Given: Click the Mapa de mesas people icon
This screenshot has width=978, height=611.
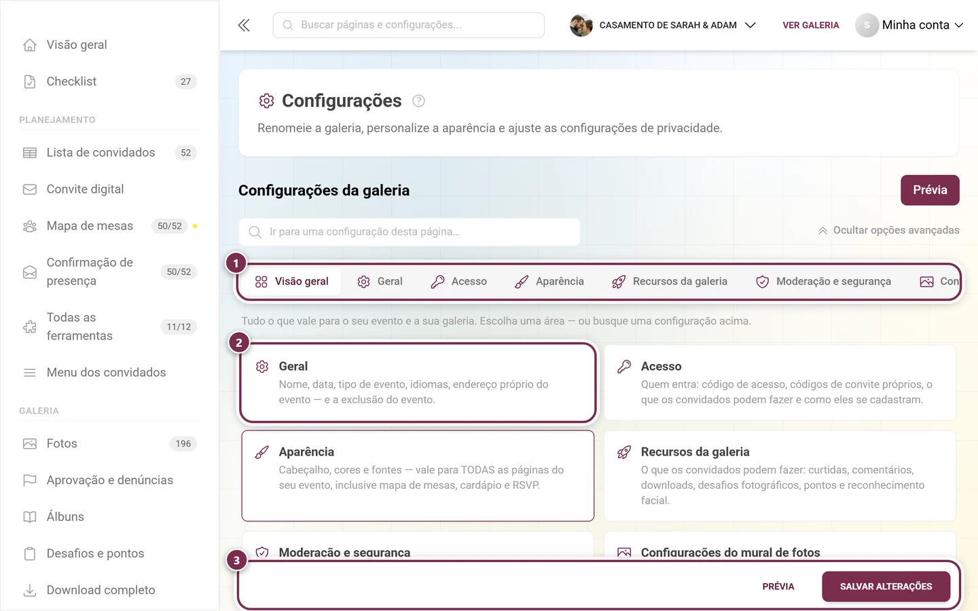Looking at the screenshot, I should click(30, 226).
